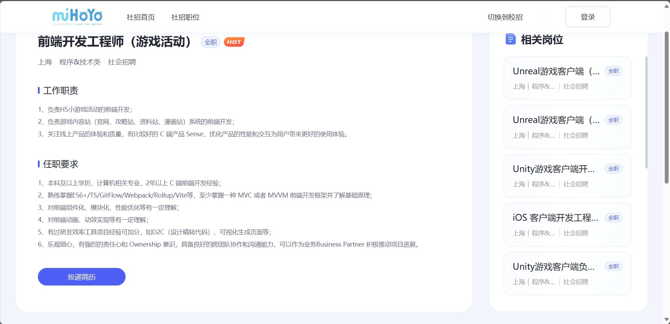Go to the 社招首页 nav item

141,17
